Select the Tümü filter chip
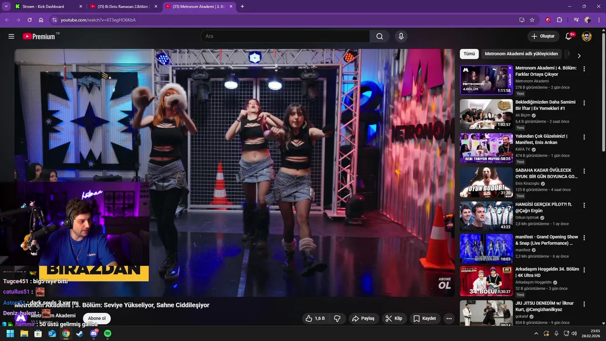Image resolution: width=606 pixels, height=341 pixels. click(469, 54)
